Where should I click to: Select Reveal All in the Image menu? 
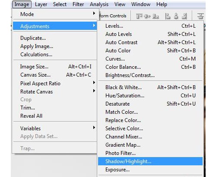55,116
